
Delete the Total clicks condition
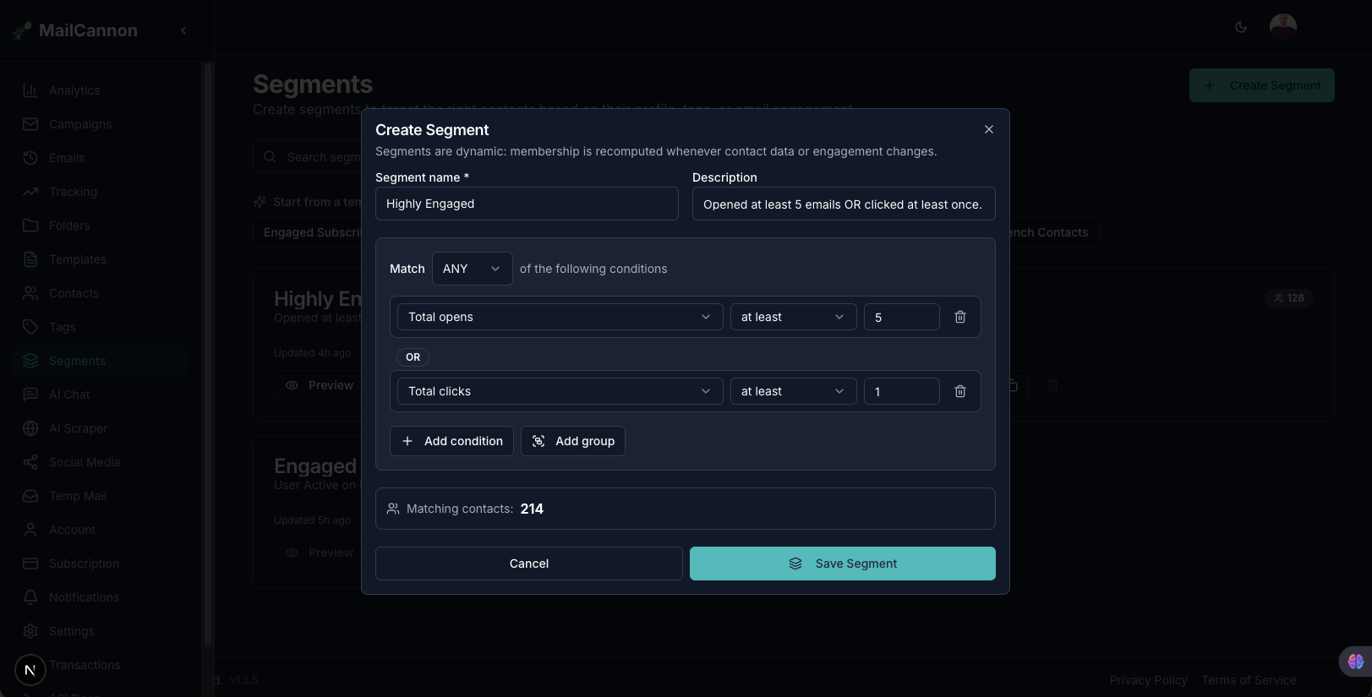pos(960,391)
